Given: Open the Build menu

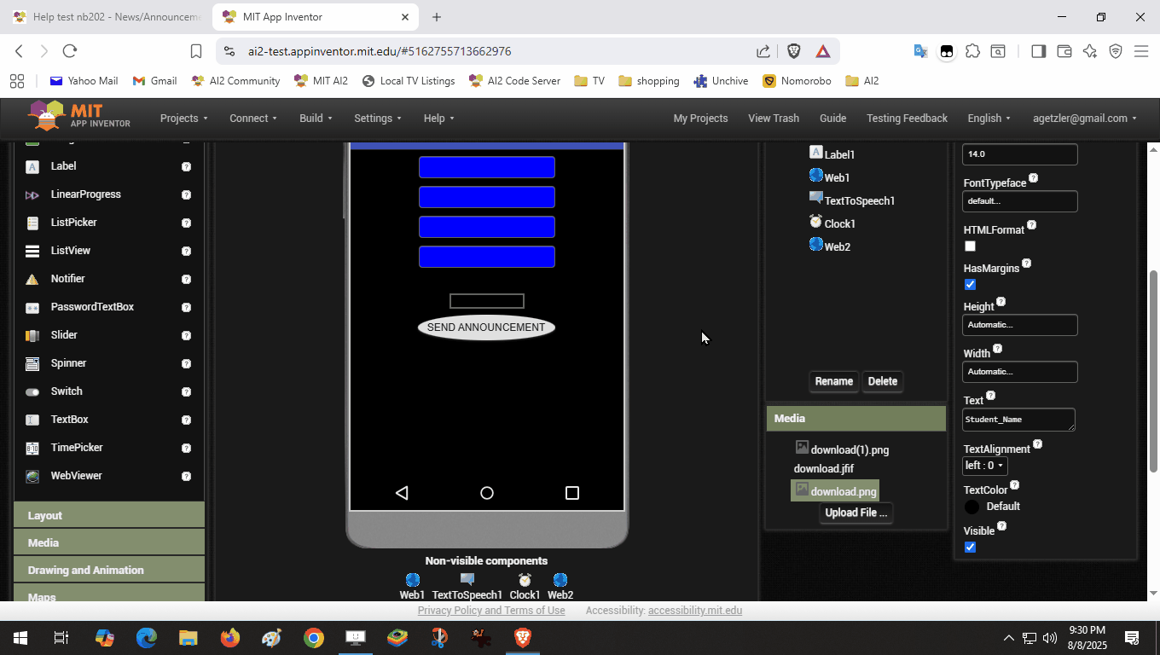Looking at the screenshot, I should (x=316, y=119).
